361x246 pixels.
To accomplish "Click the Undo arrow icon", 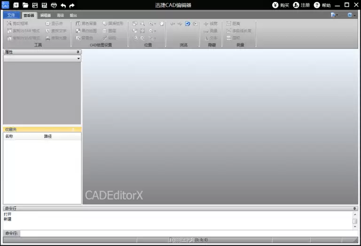I will 63,6.
